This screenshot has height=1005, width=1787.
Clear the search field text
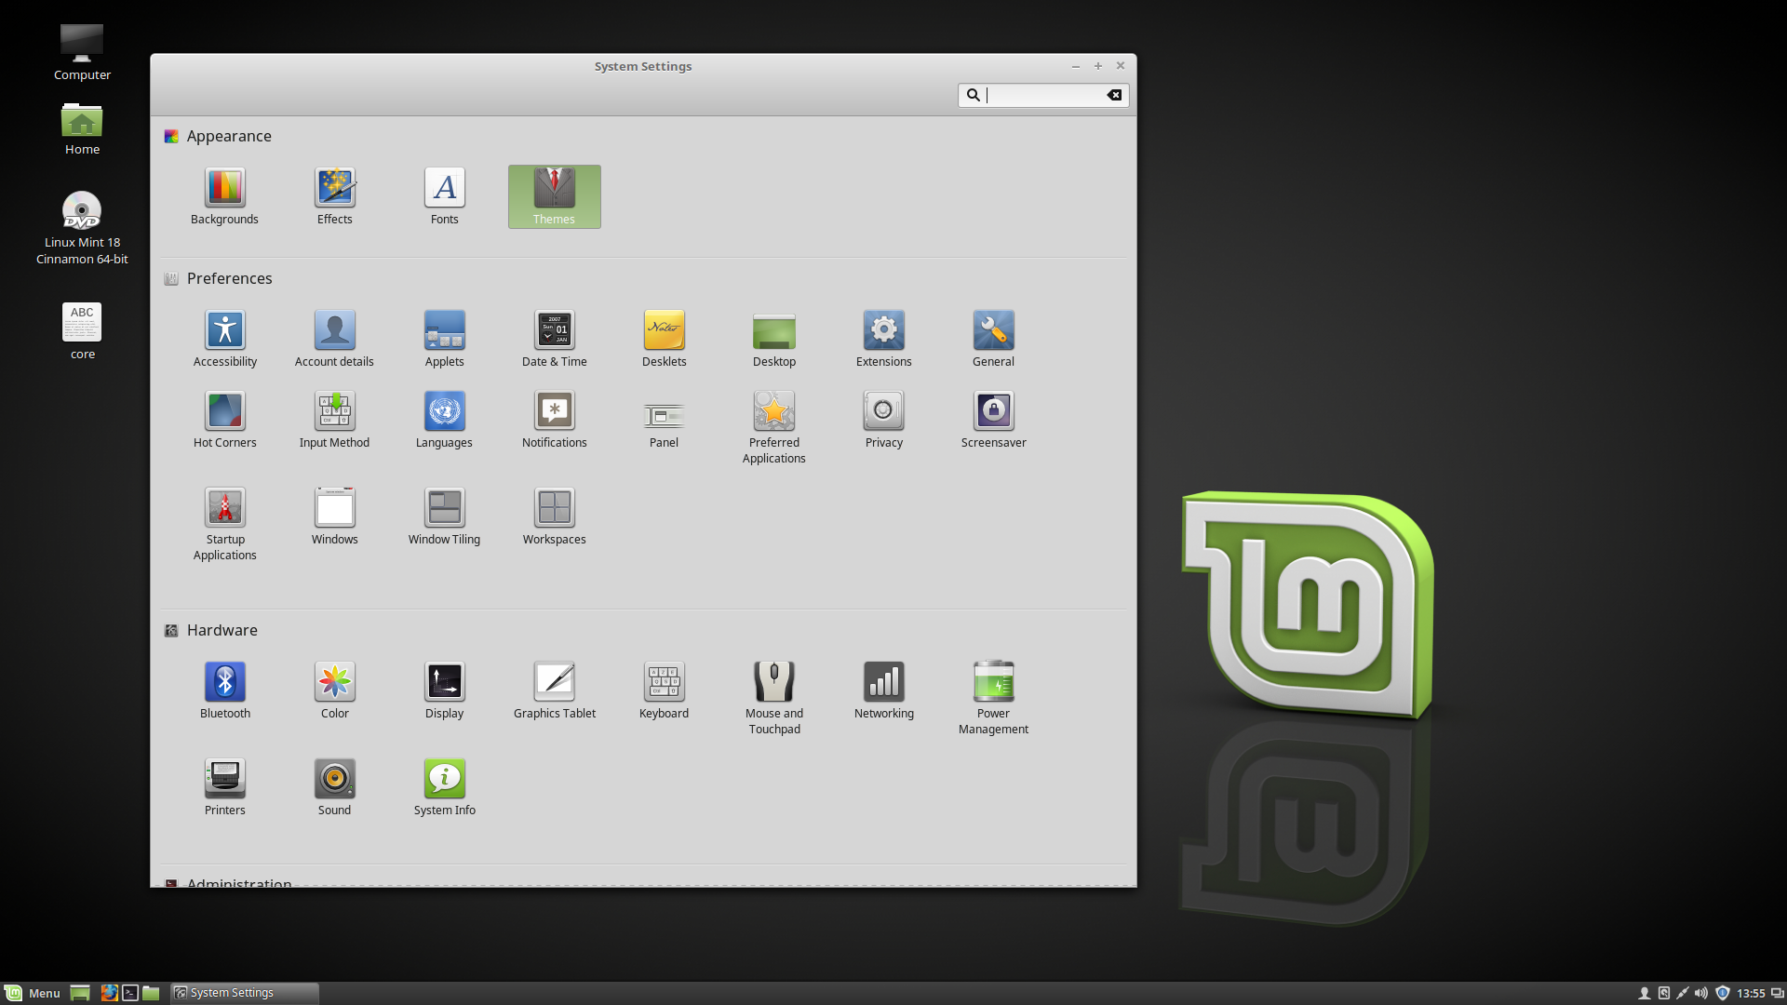coord(1113,95)
